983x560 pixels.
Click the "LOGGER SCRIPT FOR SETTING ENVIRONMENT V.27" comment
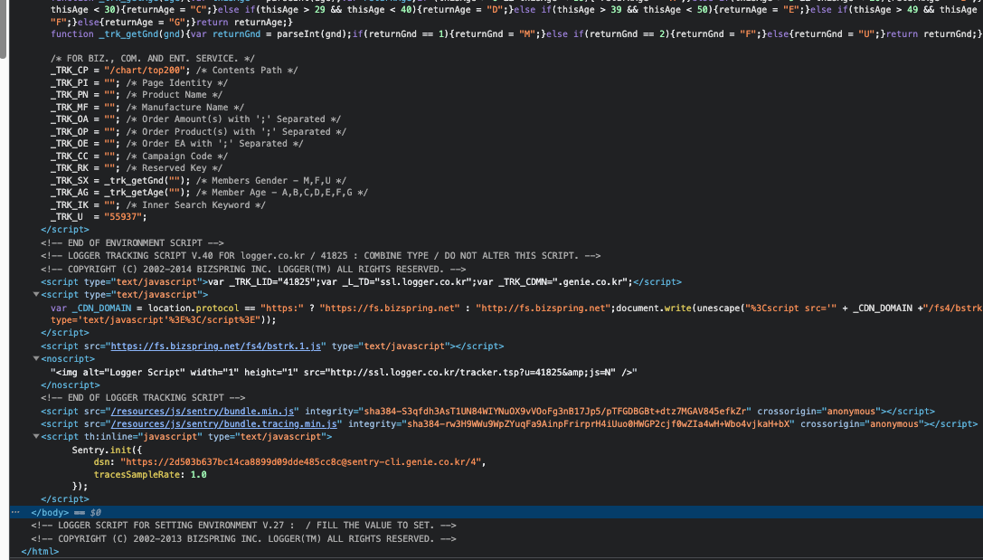(243, 526)
